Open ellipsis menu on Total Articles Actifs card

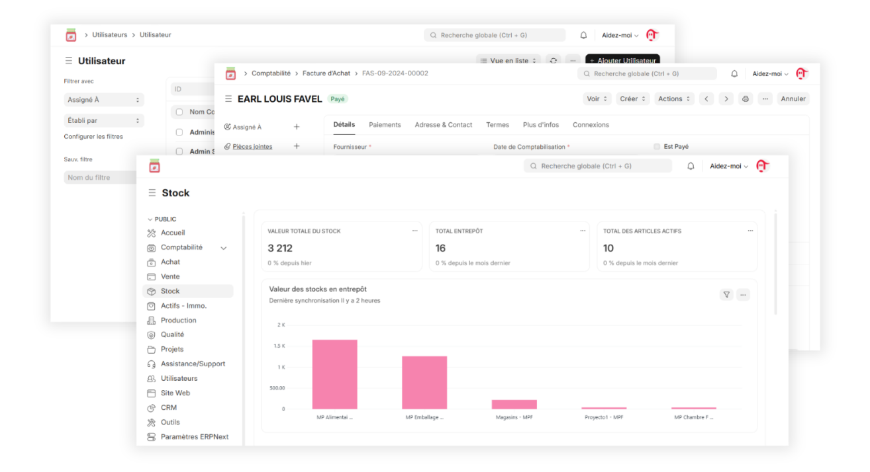click(x=751, y=231)
